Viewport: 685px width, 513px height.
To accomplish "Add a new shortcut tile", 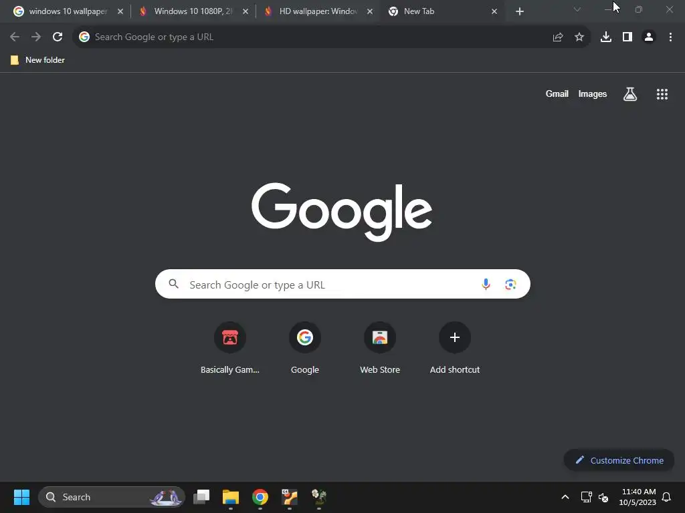I will (455, 347).
